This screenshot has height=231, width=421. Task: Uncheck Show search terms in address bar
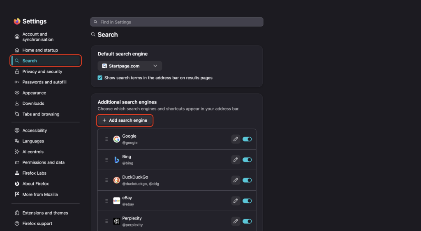click(100, 78)
